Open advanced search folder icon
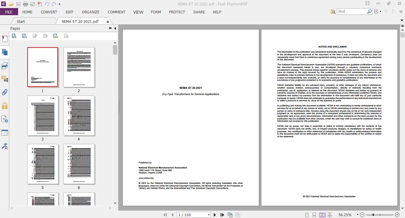This screenshot has width=405, height=218. click(333, 12)
